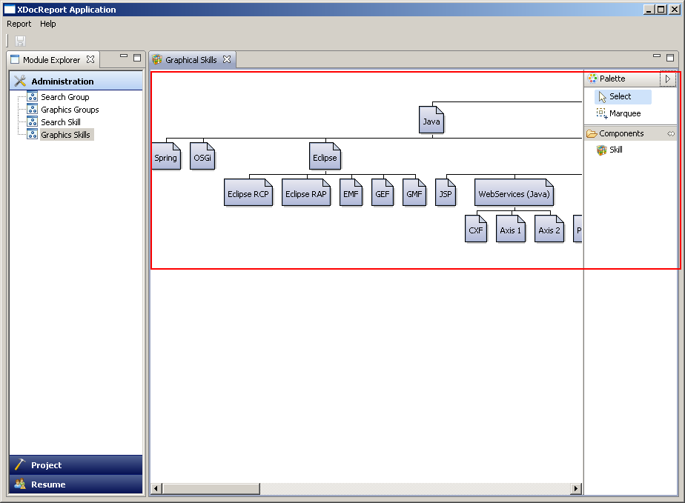The height and width of the screenshot is (503, 685).
Task: Open the Help menu
Action: tap(48, 24)
